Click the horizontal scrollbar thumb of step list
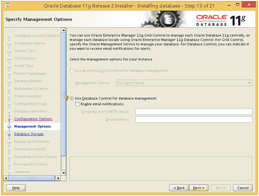The width and height of the screenshot is (259, 196). click(x=32, y=178)
